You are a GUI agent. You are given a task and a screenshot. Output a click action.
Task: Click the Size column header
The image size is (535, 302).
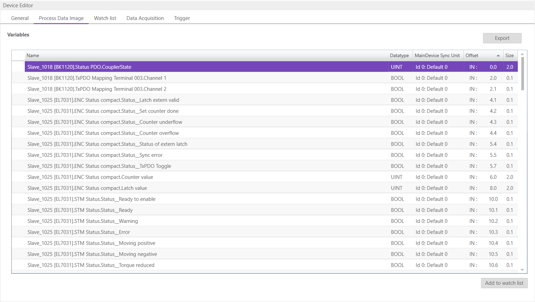pyautogui.click(x=509, y=56)
